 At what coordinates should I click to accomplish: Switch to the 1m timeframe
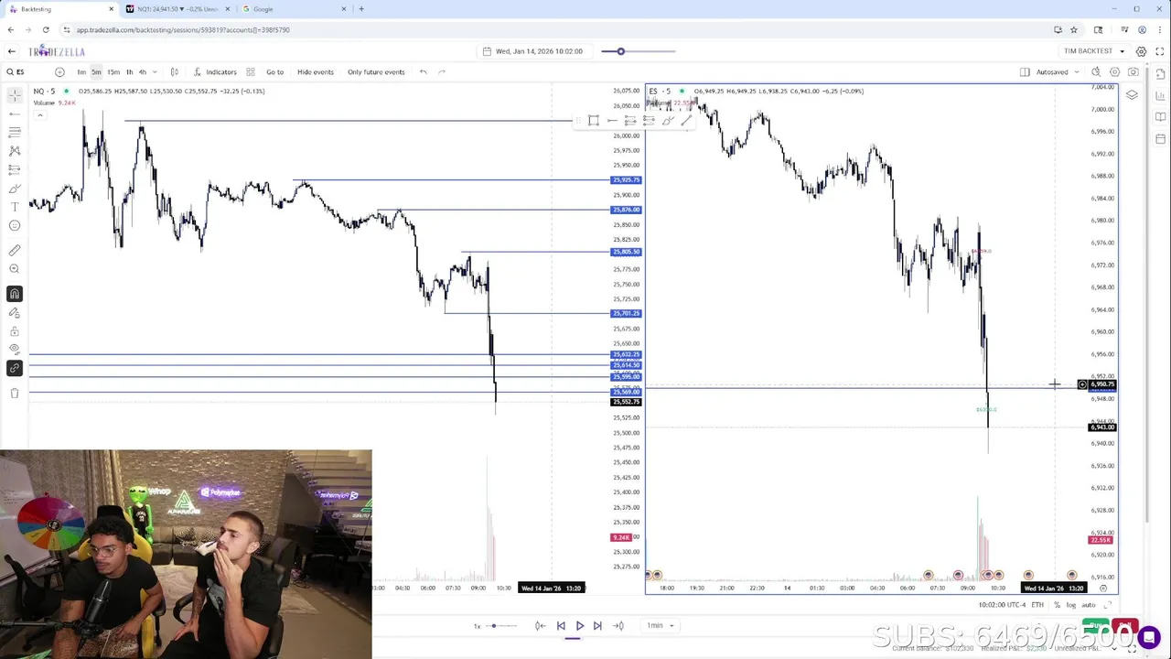81,72
